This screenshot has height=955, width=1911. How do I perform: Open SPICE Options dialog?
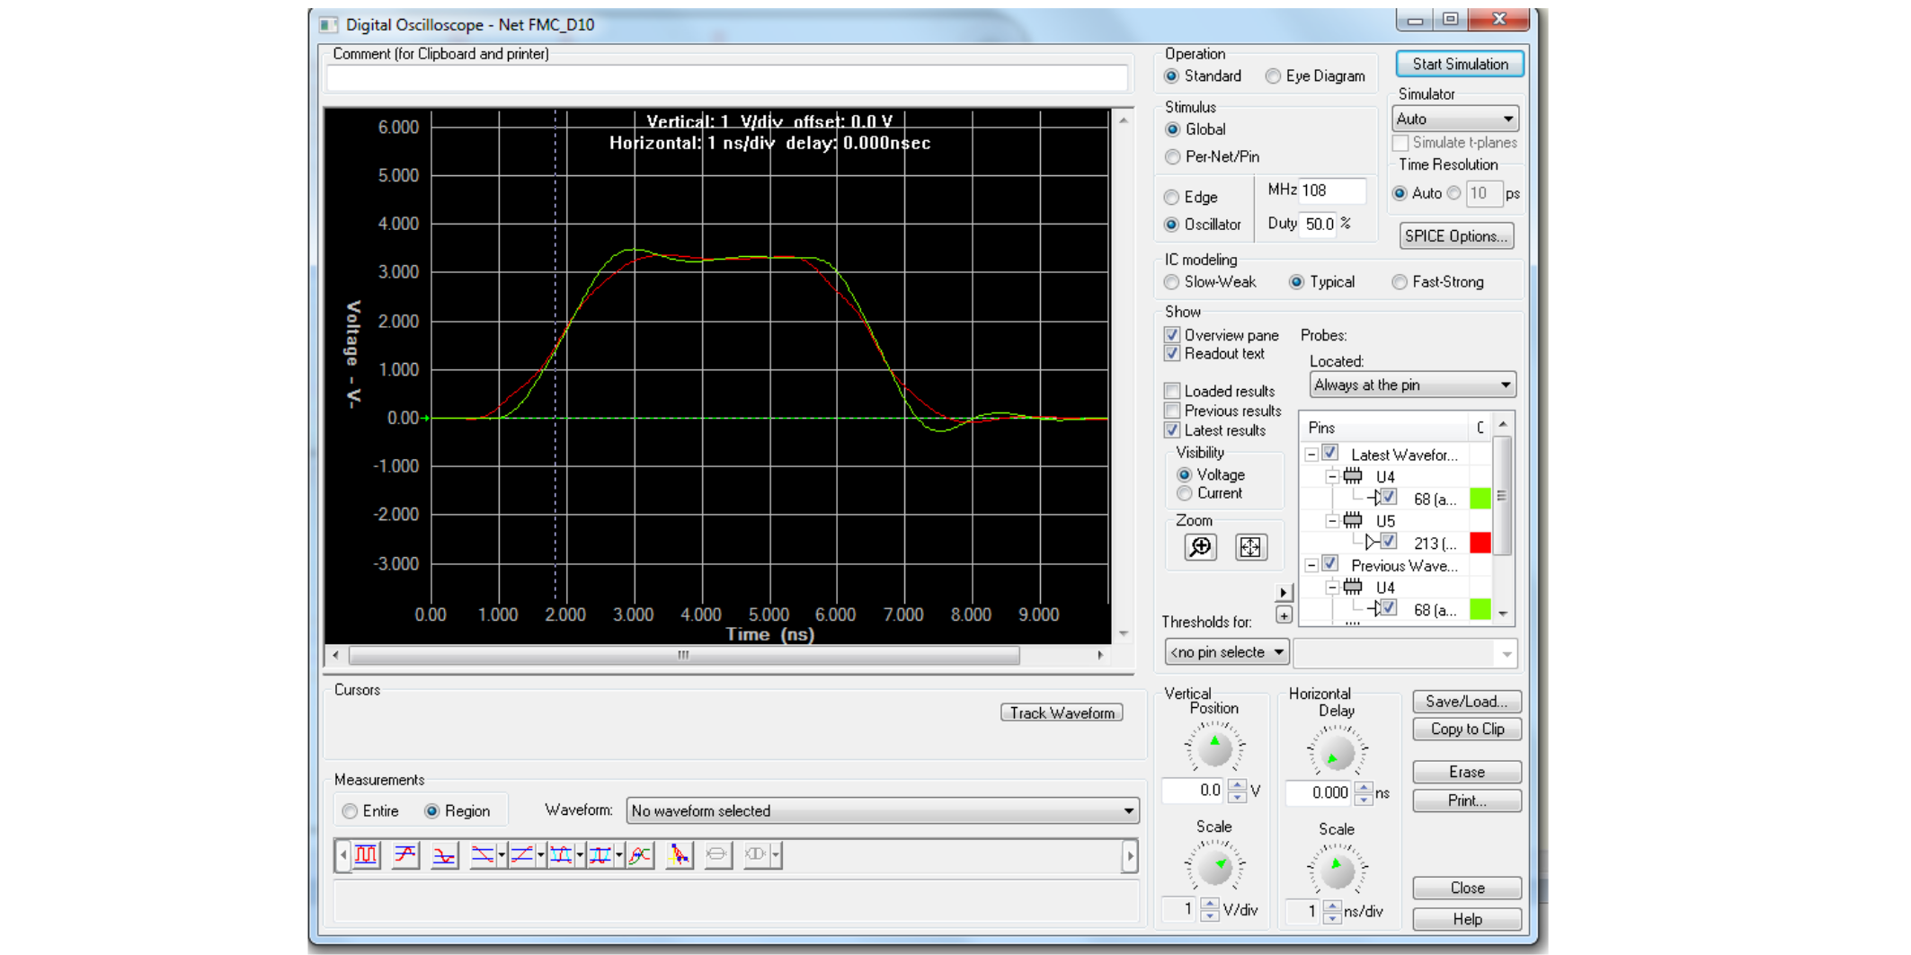[1456, 236]
